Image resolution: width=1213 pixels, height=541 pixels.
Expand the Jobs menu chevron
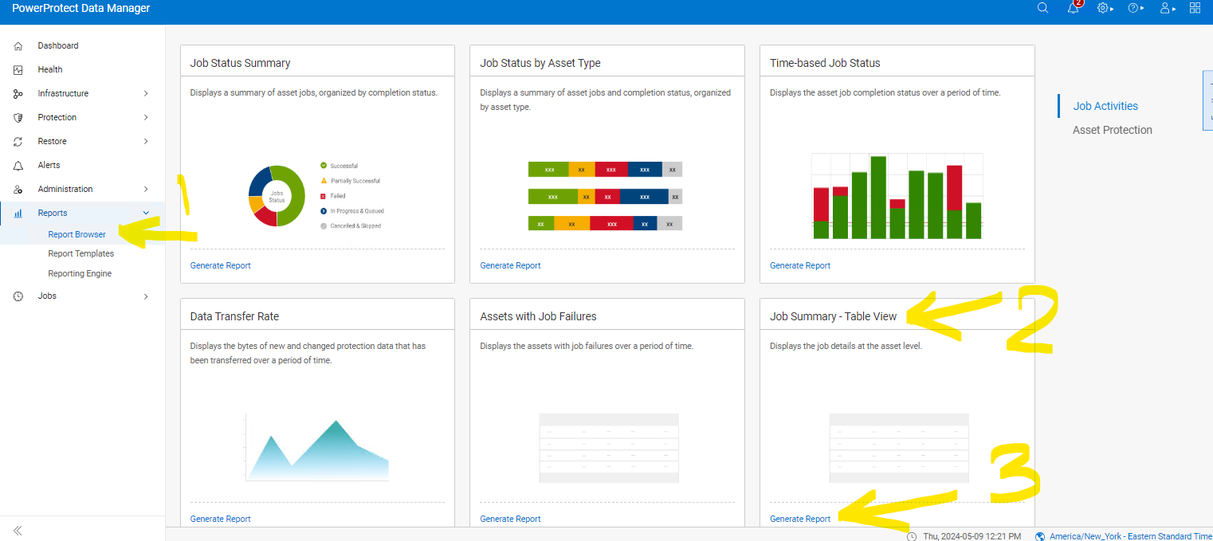tap(146, 296)
